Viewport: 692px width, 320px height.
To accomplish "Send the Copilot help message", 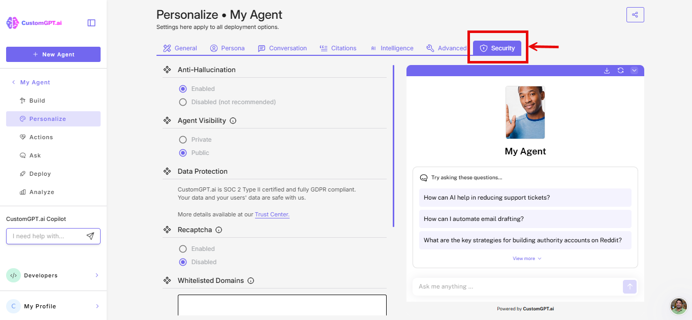I will tap(90, 236).
